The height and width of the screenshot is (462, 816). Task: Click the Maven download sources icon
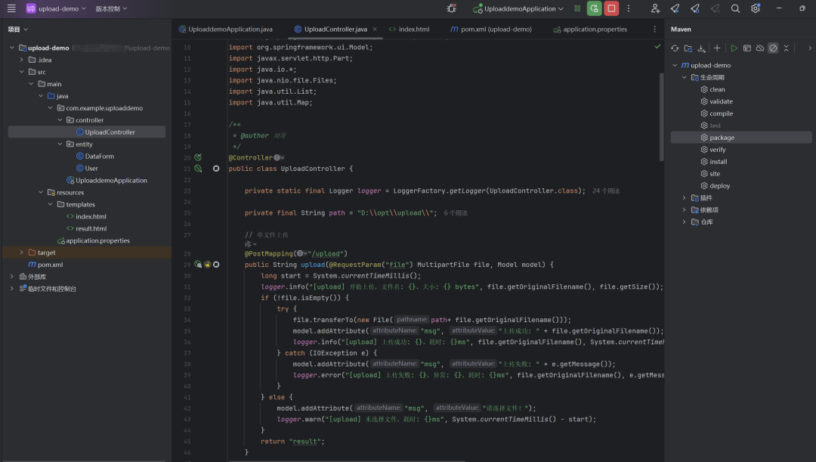point(701,48)
